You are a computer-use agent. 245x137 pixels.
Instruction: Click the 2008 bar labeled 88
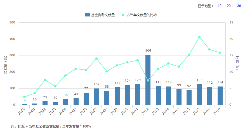tap(107, 98)
